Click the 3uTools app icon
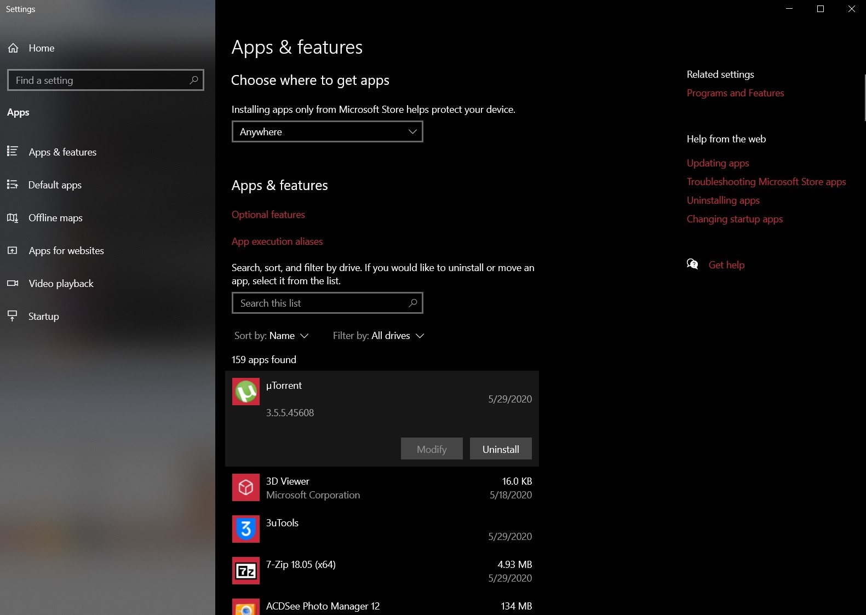This screenshot has height=615, width=866. (246, 529)
